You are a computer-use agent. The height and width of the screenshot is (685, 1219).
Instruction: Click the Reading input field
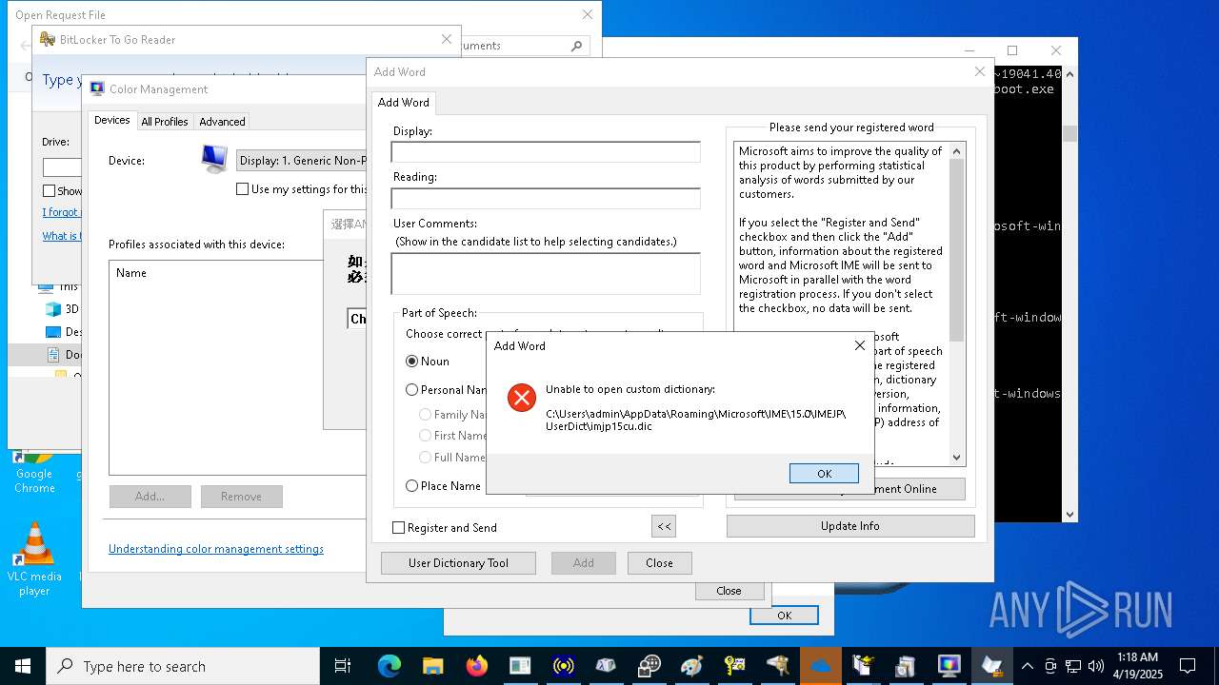[546, 198]
